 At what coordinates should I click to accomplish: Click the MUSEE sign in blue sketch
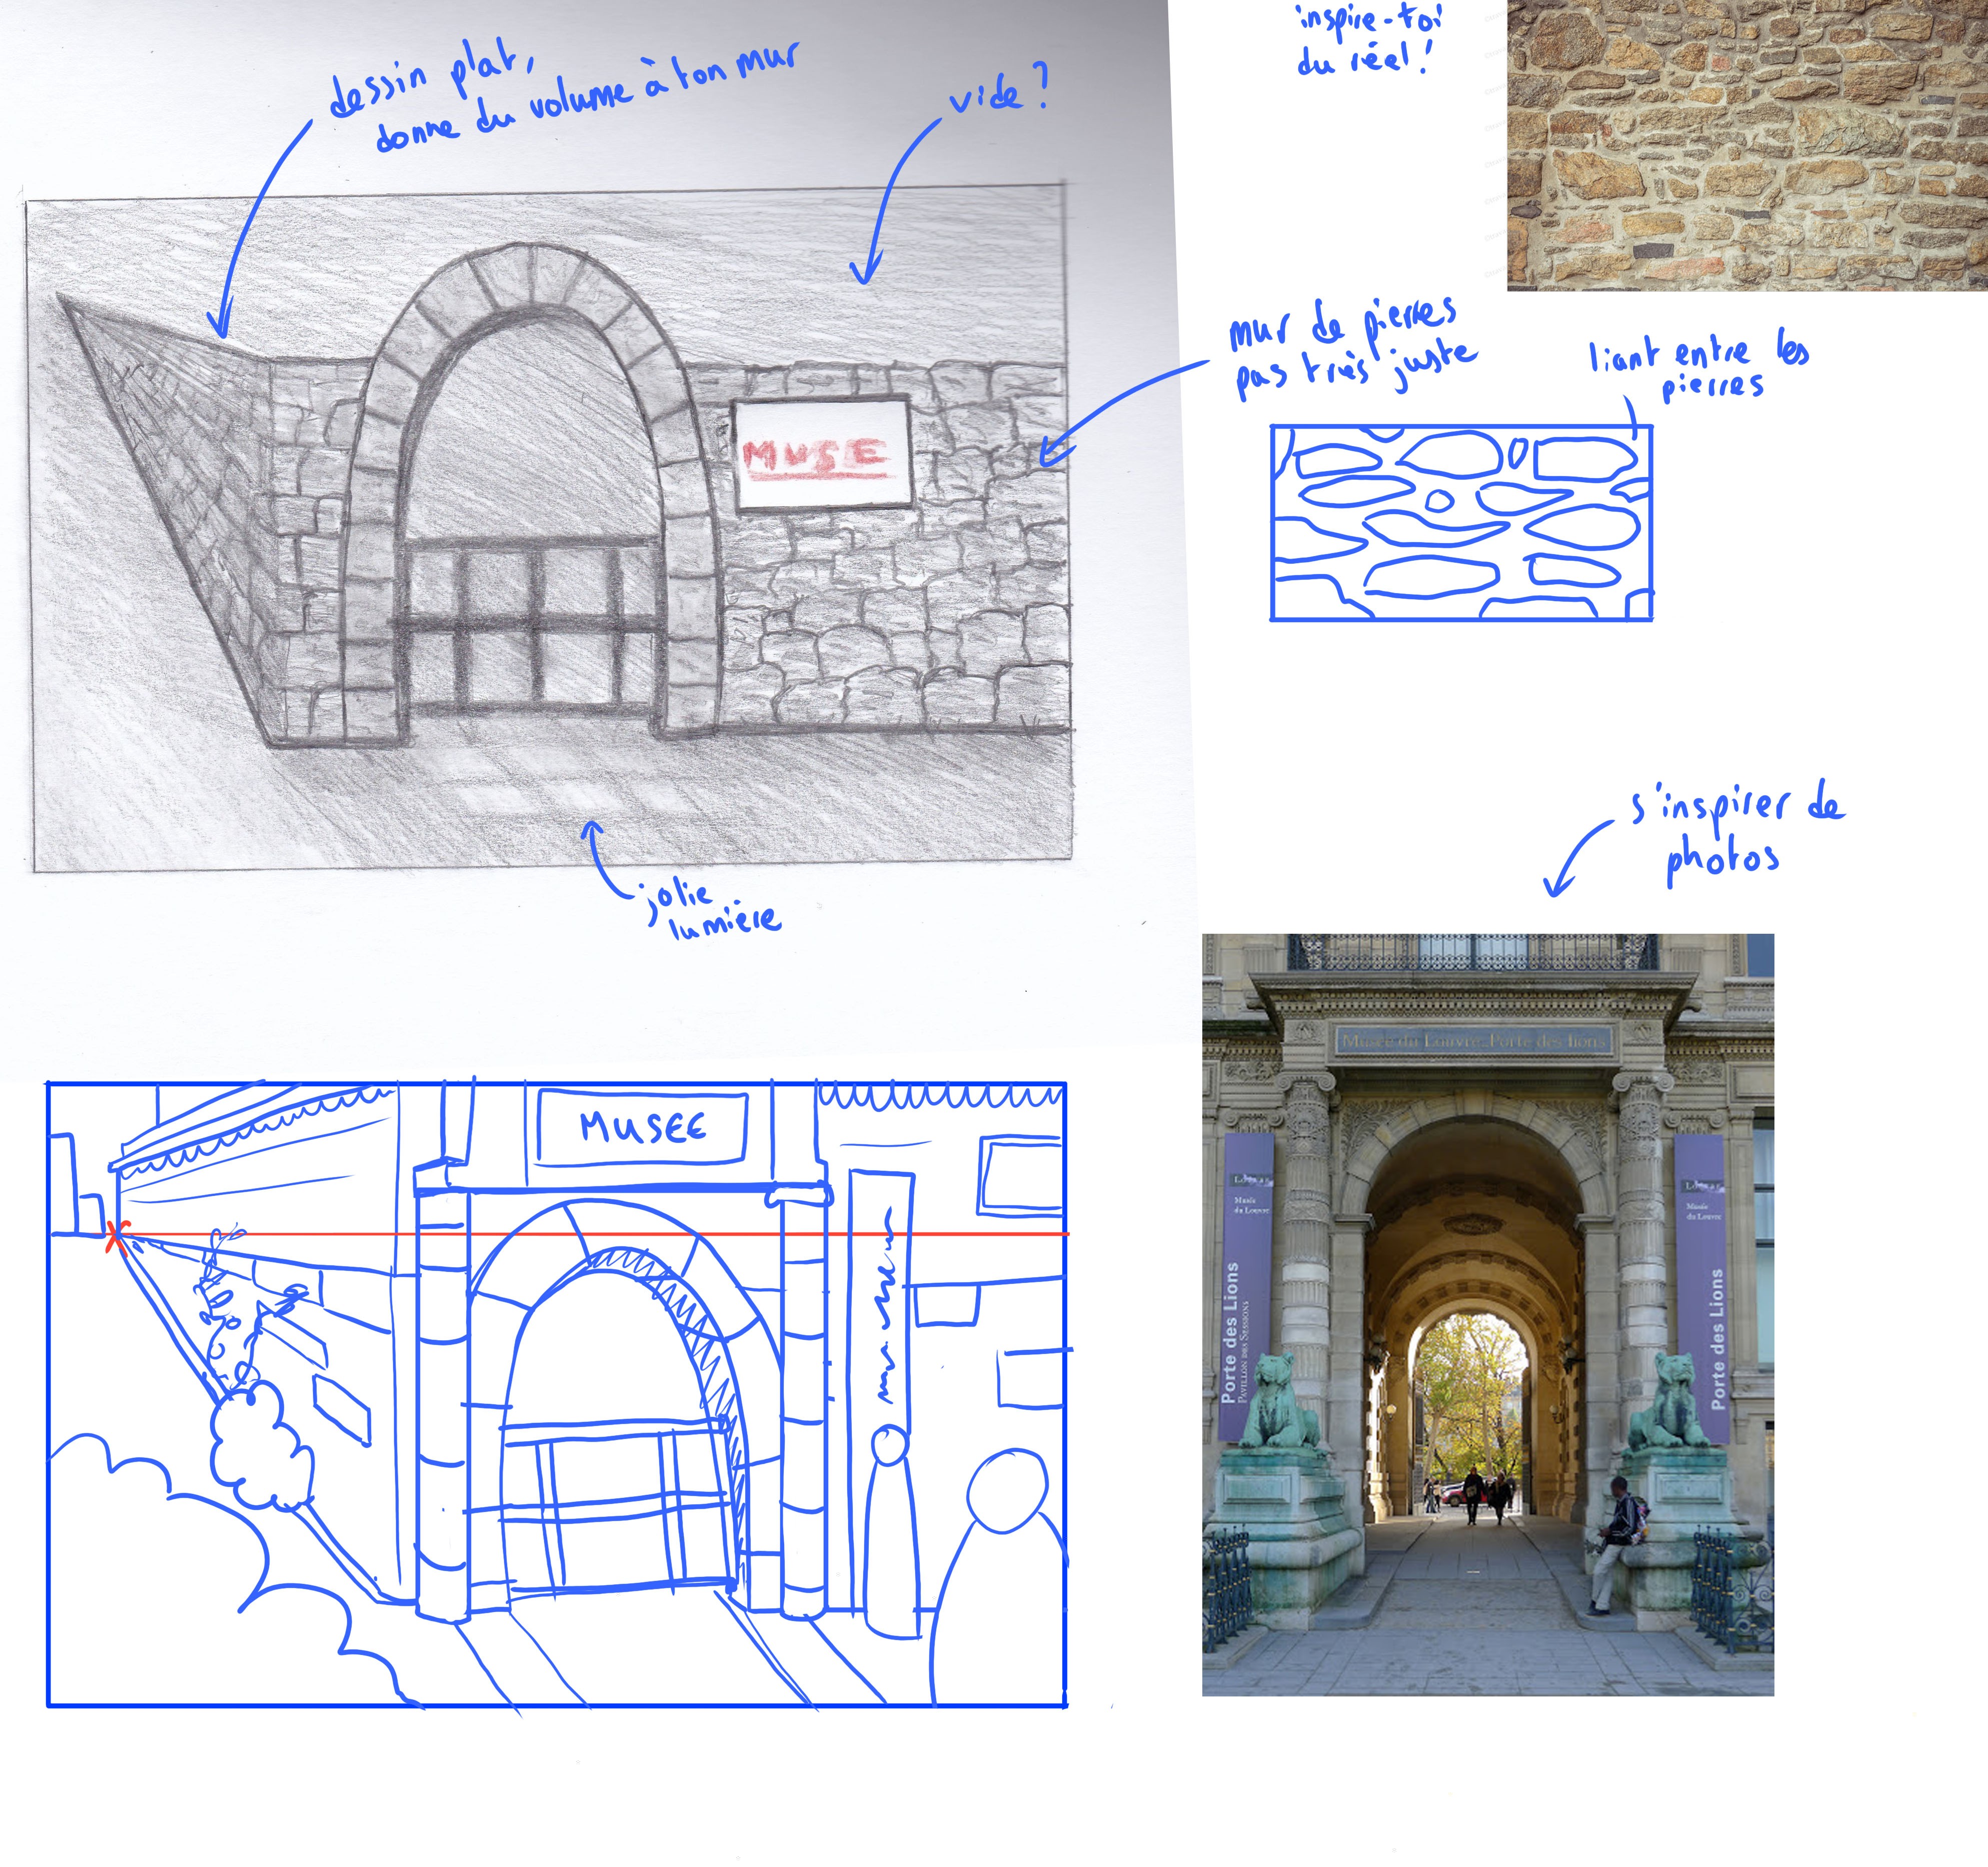coord(642,1128)
